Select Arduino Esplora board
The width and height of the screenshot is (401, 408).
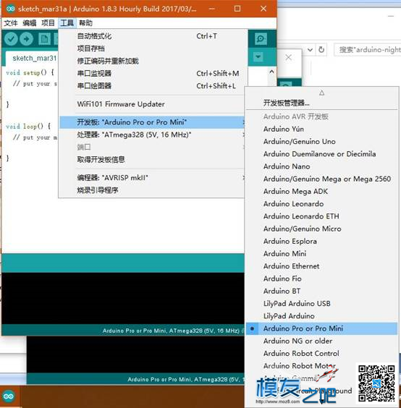point(321,241)
